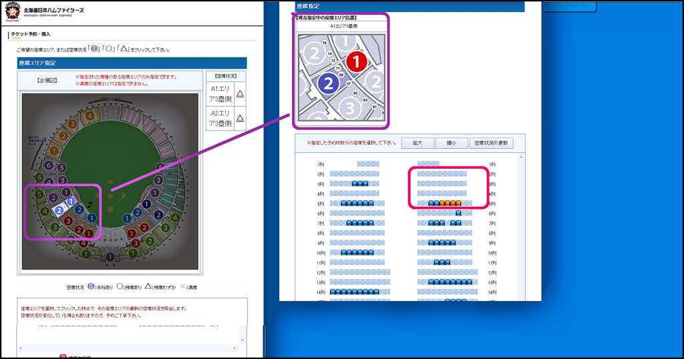Select the first blue seat in row 9 right block
Image resolution: width=684 pixels, height=359 pixels.
(432, 242)
